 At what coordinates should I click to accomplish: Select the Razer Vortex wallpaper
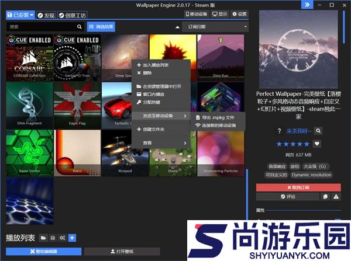point(30,153)
